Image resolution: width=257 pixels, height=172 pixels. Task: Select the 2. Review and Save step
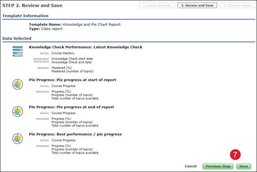click(197, 6)
